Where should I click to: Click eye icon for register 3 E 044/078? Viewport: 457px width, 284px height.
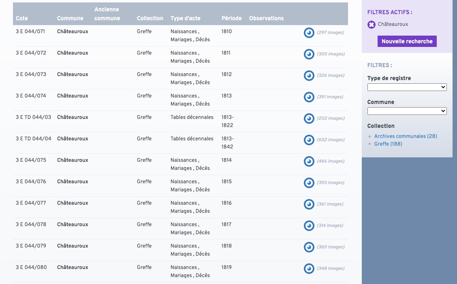point(309,226)
